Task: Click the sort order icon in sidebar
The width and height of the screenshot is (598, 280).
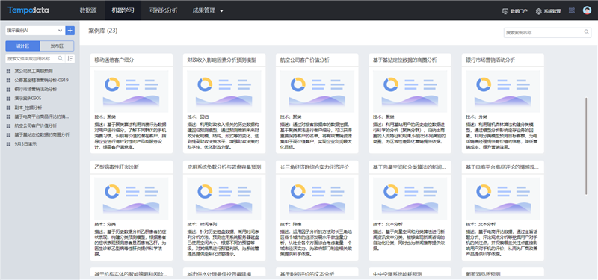Action: pyautogui.click(x=70, y=59)
